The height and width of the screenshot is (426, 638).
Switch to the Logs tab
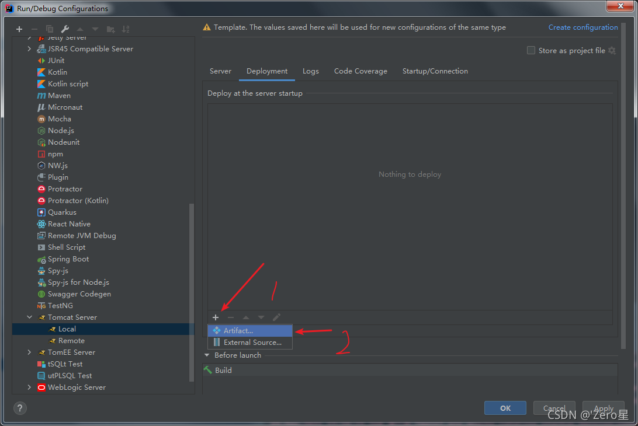(x=310, y=71)
